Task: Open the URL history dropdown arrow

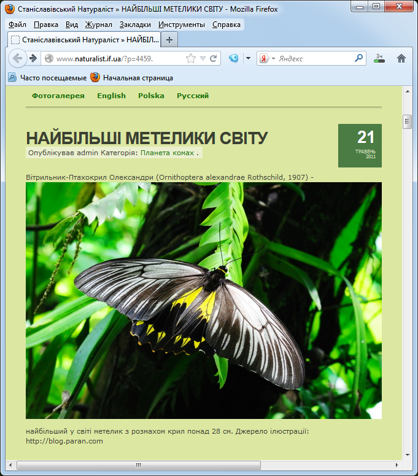Action: pos(203,59)
